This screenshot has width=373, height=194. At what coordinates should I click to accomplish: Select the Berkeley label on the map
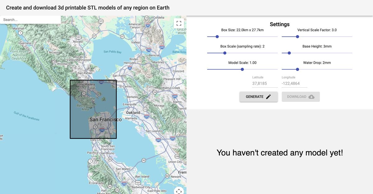pyautogui.click(x=133, y=97)
